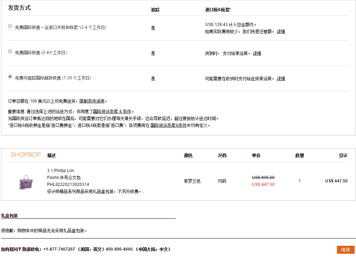Click the 发货方式 heading
Viewport: 356px width, 261px height.
click(19, 8)
